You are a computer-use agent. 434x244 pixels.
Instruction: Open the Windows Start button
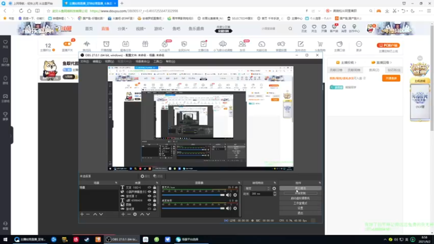tap(5, 240)
